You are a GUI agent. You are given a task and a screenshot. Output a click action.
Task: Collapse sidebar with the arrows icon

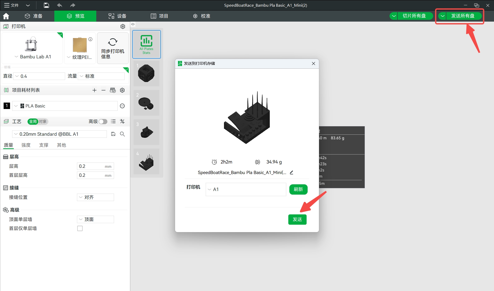tap(133, 24)
